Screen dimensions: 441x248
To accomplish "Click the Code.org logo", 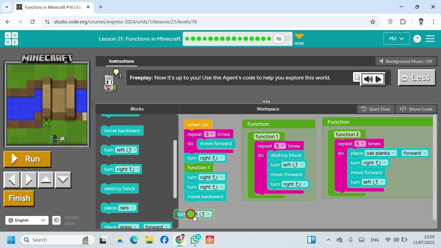I will (11, 39).
